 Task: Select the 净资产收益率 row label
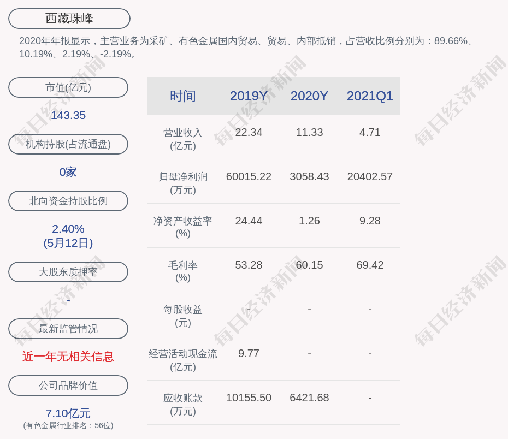[x=183, y=227]
